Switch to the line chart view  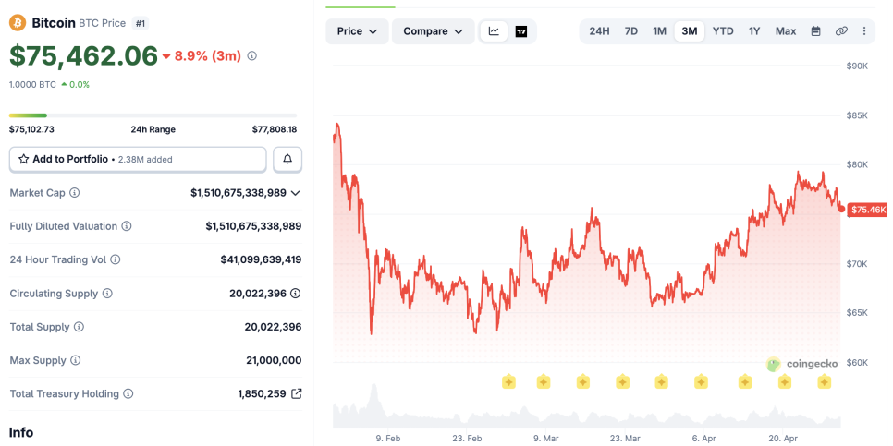pyautogui.click(x=494, y=31)
